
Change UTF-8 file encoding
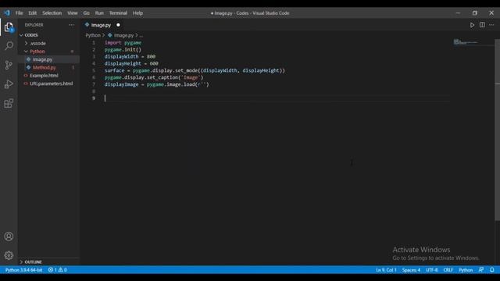pyautogui.click(x=432, y=270)
